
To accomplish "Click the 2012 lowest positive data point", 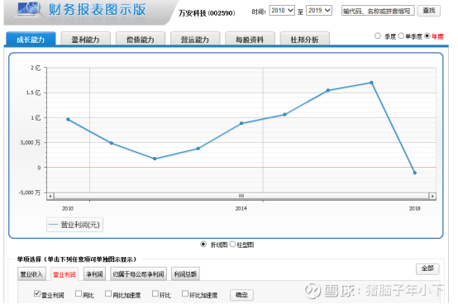I will [x=155, y=159].
